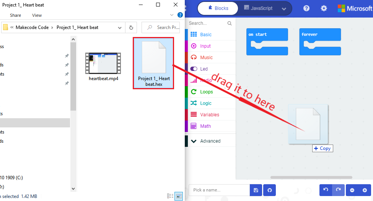Viewport: 373px width, 201px height.
Task: Click the workspace horizontal scrollbar
Action: [311, 177]
